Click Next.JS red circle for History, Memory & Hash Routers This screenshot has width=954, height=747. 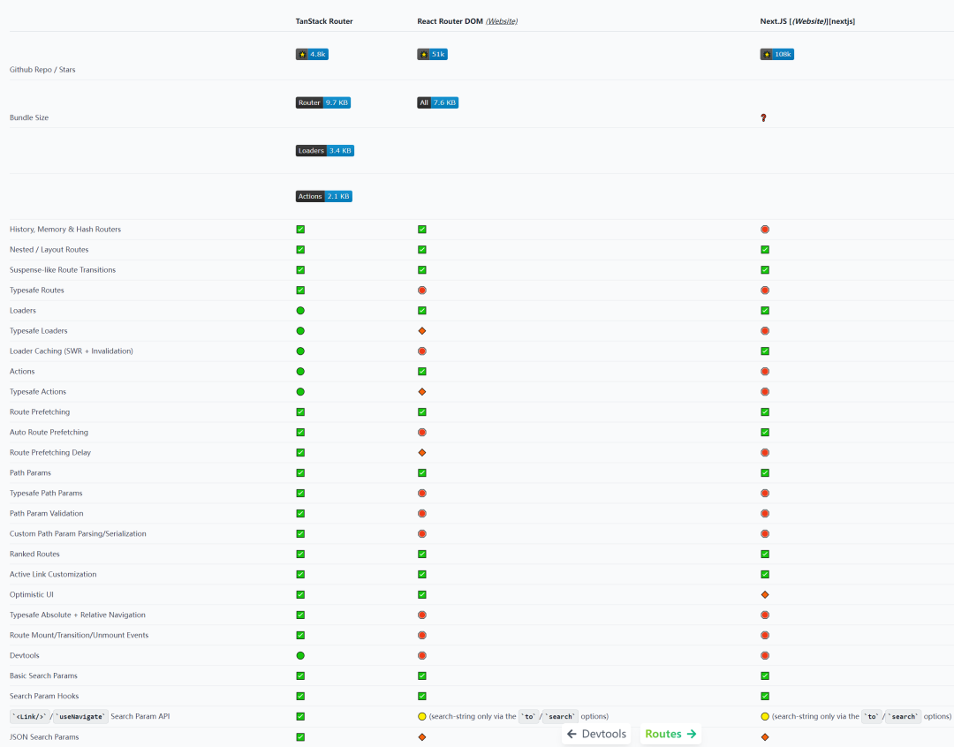pyautogui.click(x=765, y=230)
